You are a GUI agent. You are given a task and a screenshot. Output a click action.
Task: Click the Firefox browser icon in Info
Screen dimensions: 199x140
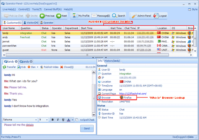122,98
